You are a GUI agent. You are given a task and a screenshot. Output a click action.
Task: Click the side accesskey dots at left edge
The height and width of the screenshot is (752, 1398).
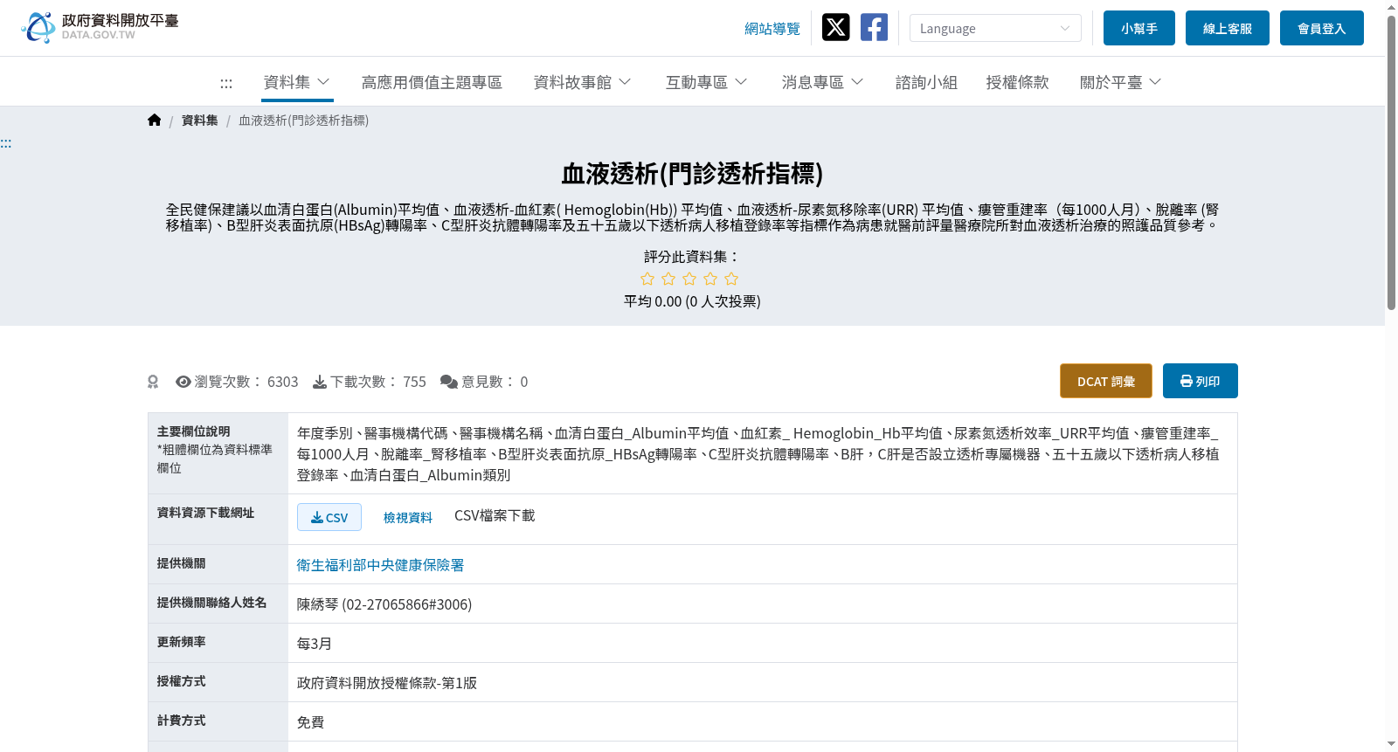[6, 143]
